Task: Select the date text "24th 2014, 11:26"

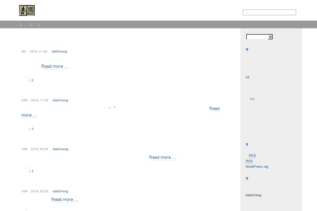Action: (35, 100)
